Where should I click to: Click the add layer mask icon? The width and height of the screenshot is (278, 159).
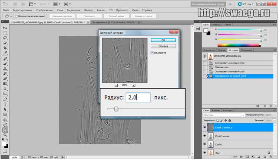pos(247,157)
